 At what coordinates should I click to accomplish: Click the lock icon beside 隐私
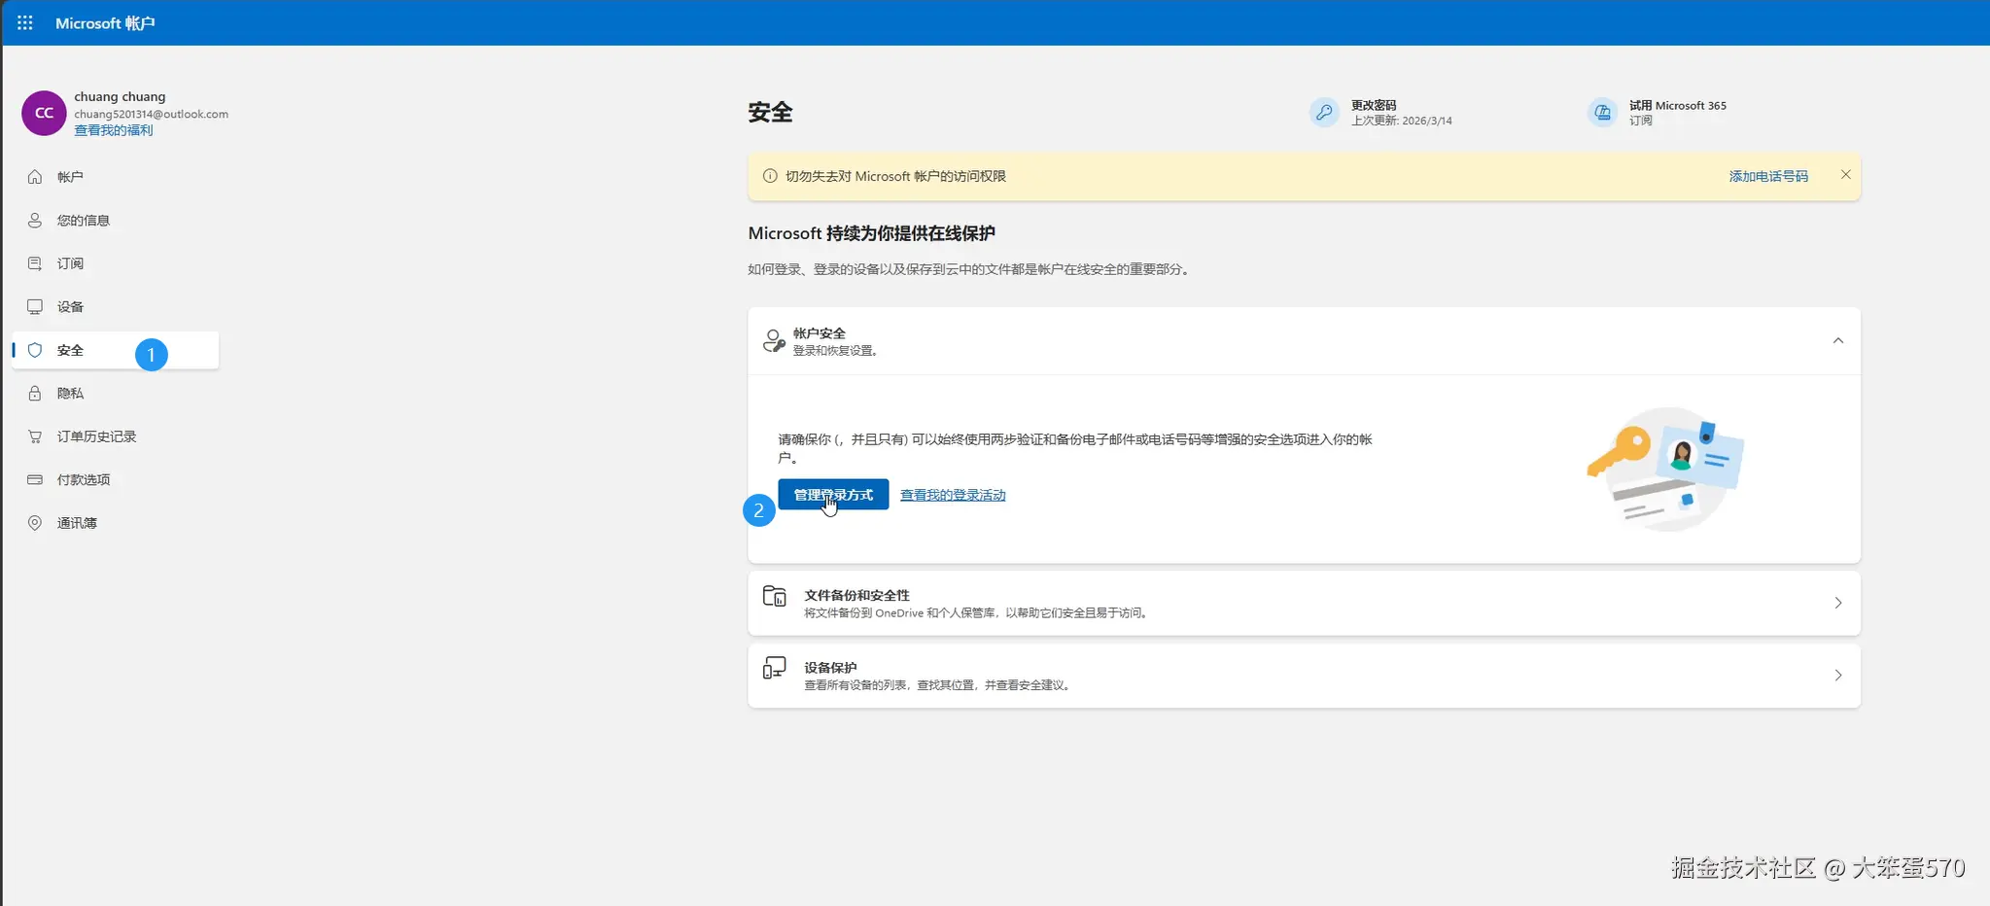(x=35, y=394)
